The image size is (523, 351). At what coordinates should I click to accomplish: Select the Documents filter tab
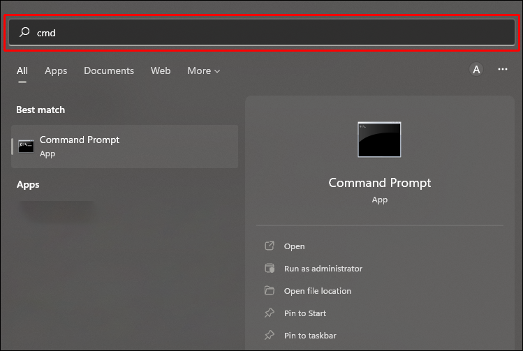pyautogui.click(x=109, y=70)
